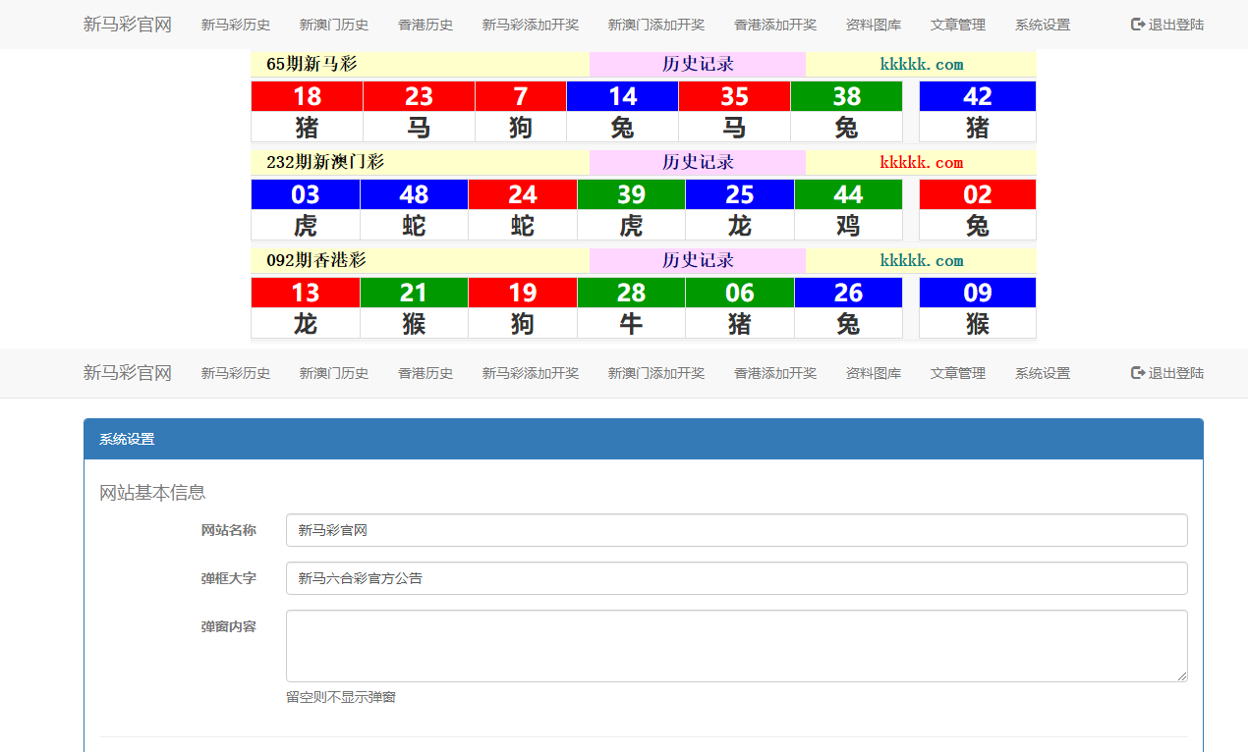Click the logout icon in the top navbar
The height and width of the screenshot is (752, 1248).
(1138, 25)
